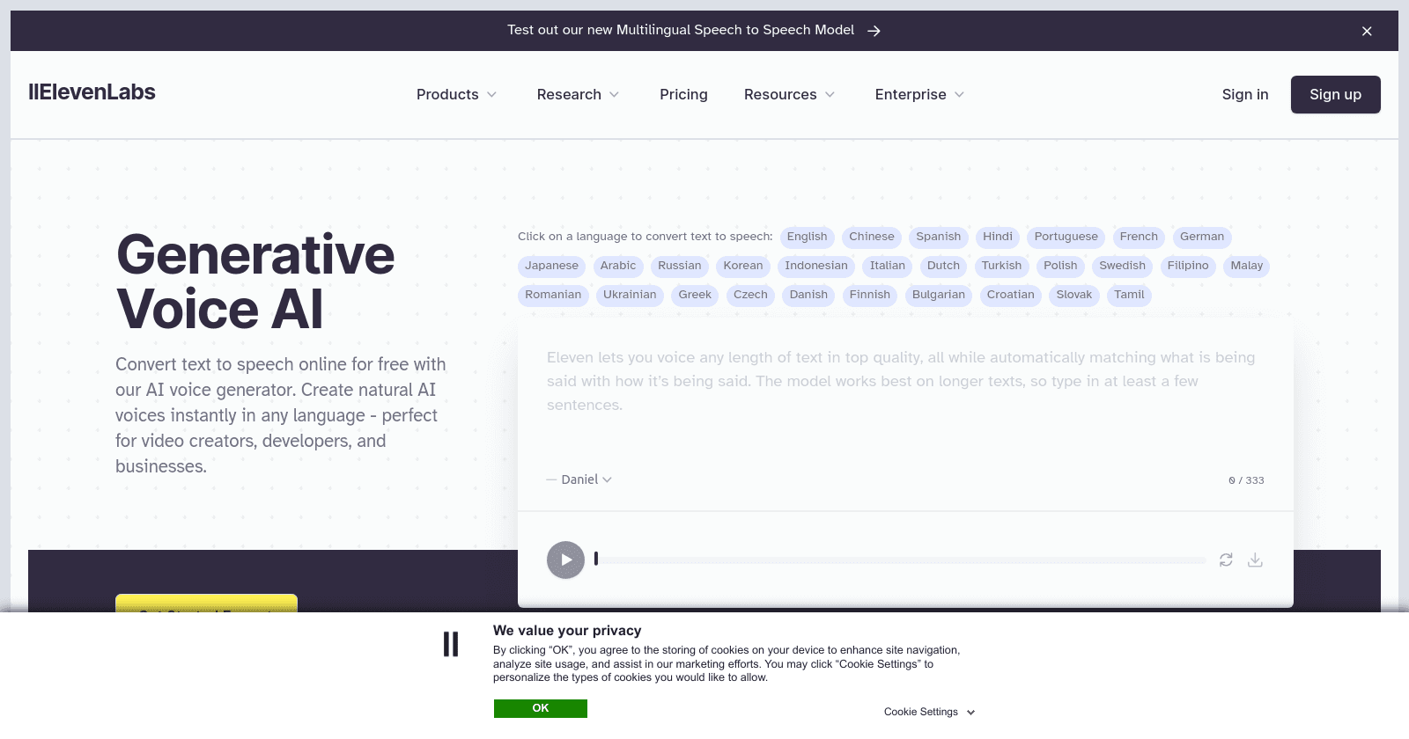
Task: Click the Croatian language chip
Action: tap(1011, 295)
